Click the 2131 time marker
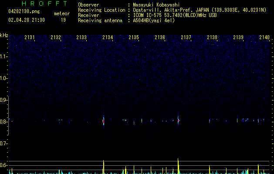The width and height of the screenshot is (274, 174). (x=29, y=37)
